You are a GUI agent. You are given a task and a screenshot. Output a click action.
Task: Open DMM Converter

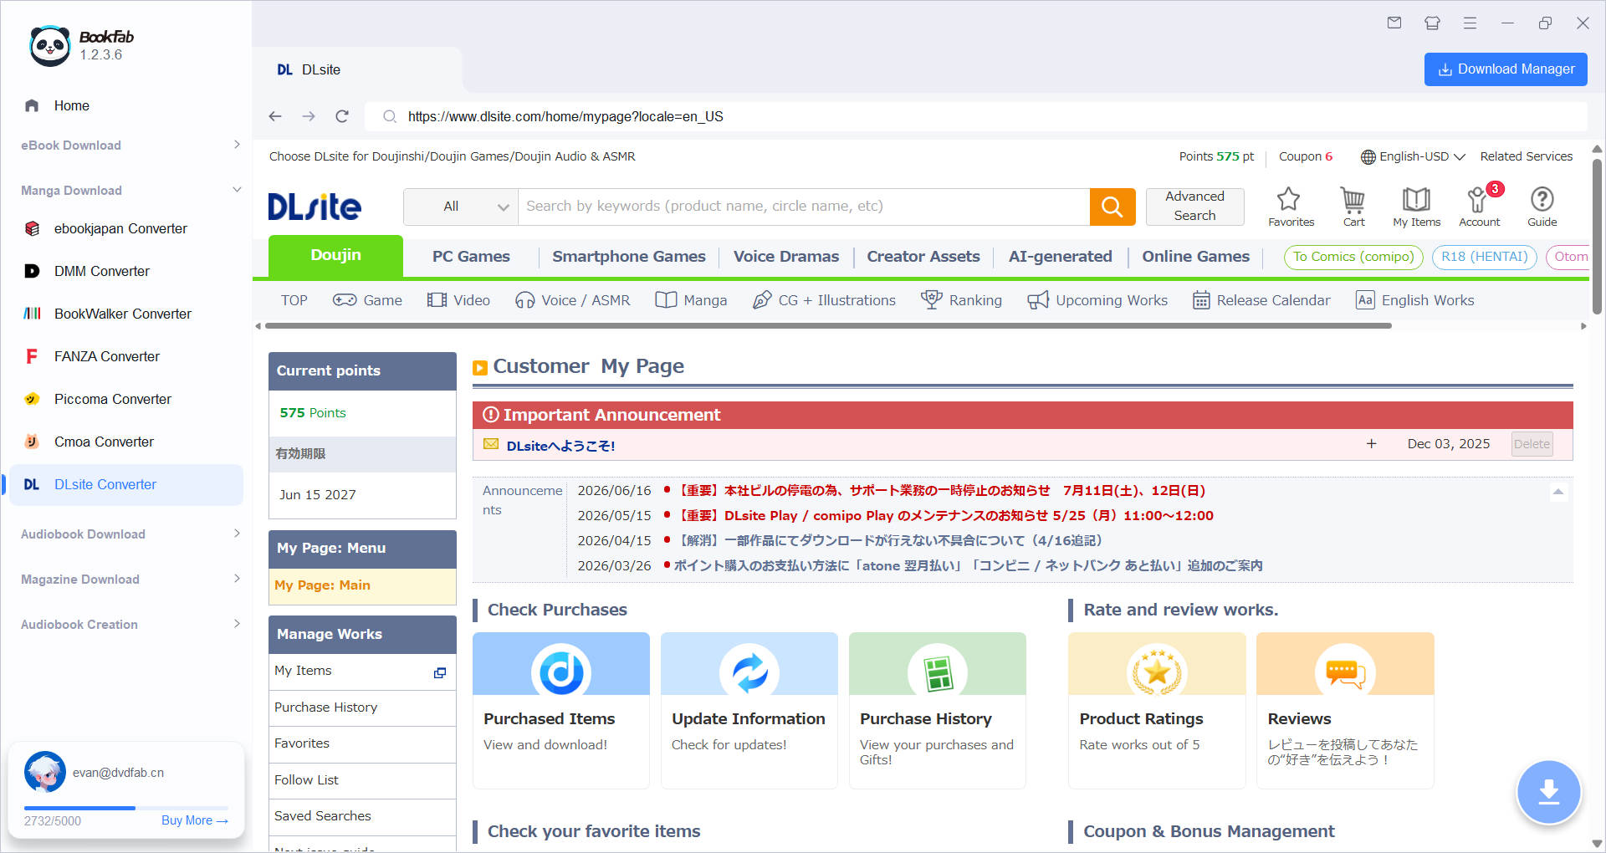(102, 271)
